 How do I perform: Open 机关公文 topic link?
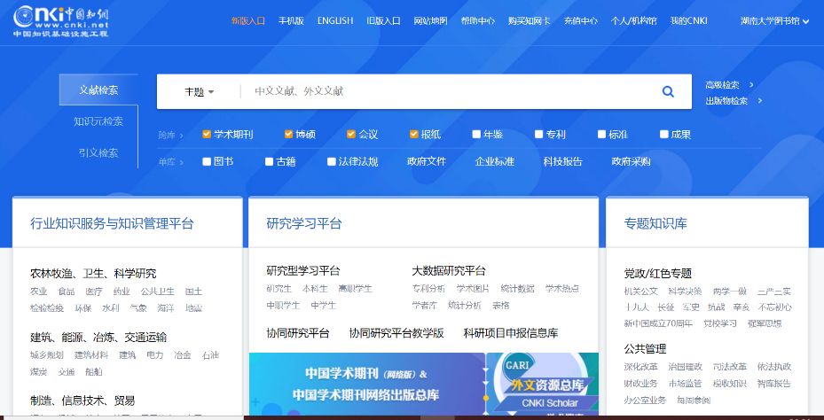click(x=640, y=292)
